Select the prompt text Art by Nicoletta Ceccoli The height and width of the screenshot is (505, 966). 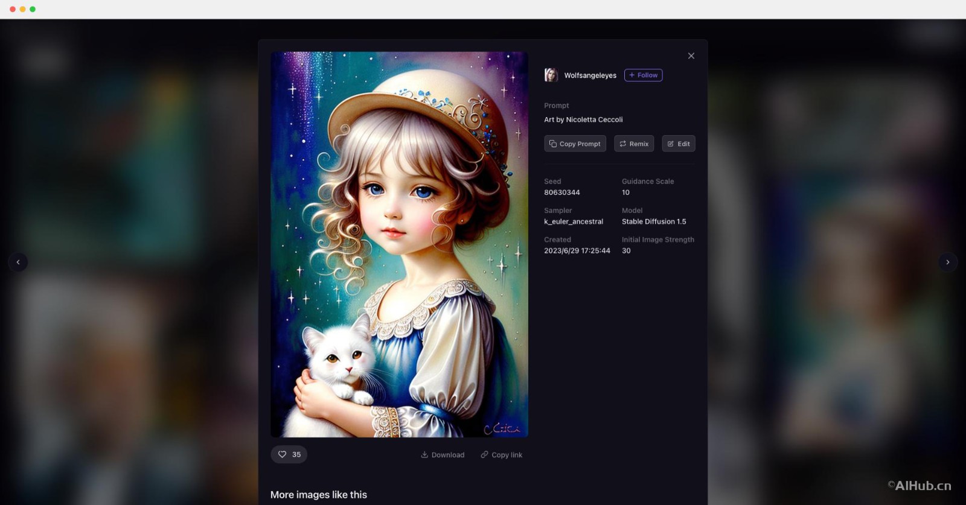pyautogui.click(x=583, y=119)
